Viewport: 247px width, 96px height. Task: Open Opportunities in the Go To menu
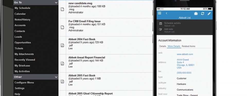pyautogui.click(x=23, y=42)
